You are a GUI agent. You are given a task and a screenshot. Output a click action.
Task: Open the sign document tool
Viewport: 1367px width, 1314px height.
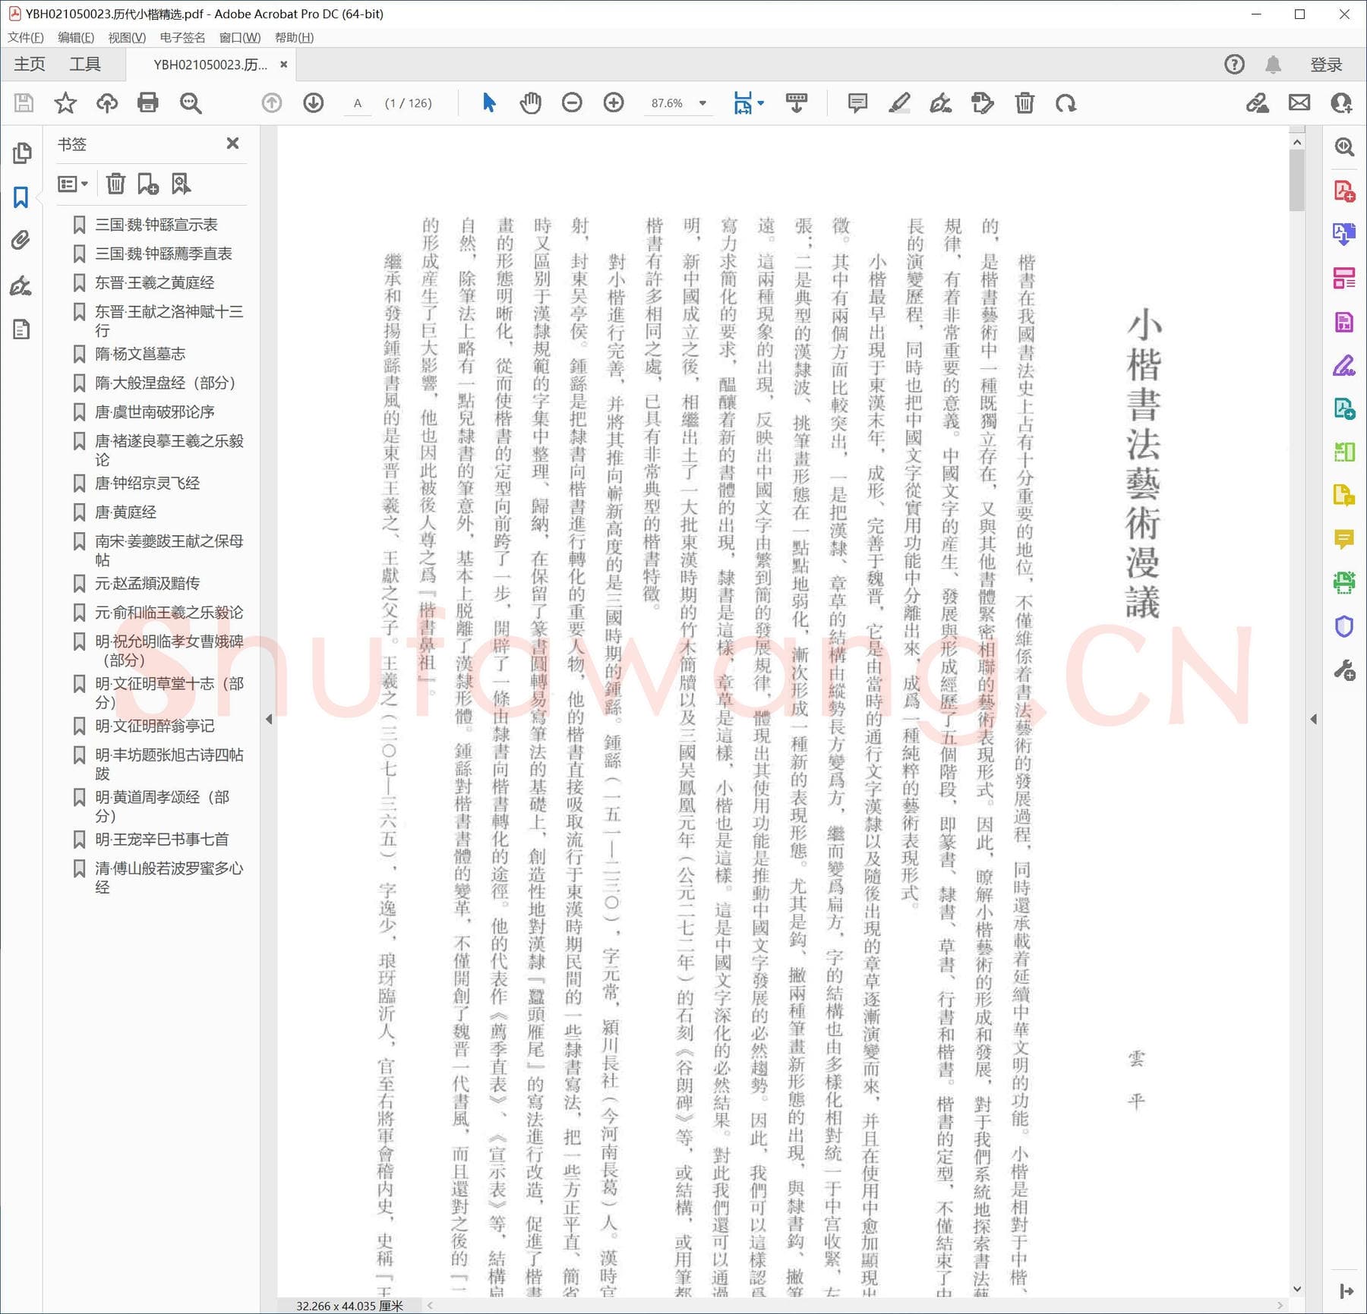(x=941, y=103)
